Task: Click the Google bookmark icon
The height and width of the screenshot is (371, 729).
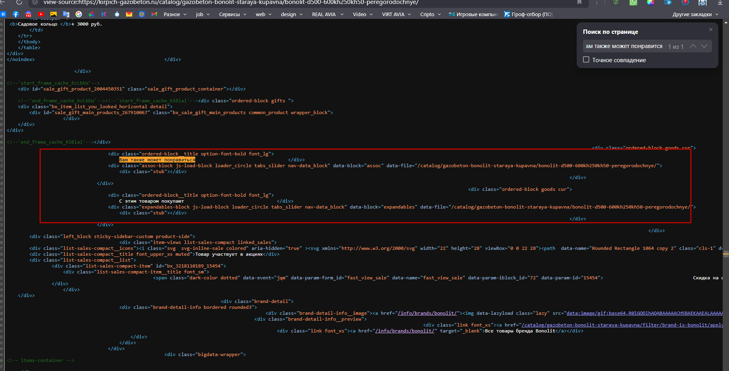Action: (x=79, y=14)
